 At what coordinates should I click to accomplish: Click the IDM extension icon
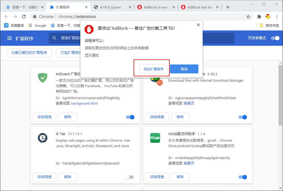(157, 81)
